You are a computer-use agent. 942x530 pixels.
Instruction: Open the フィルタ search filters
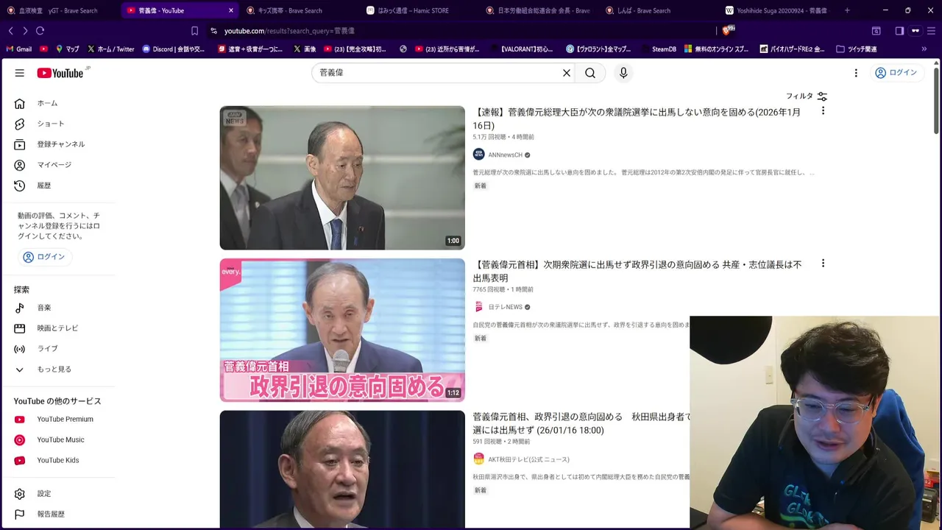pos(807,96)
